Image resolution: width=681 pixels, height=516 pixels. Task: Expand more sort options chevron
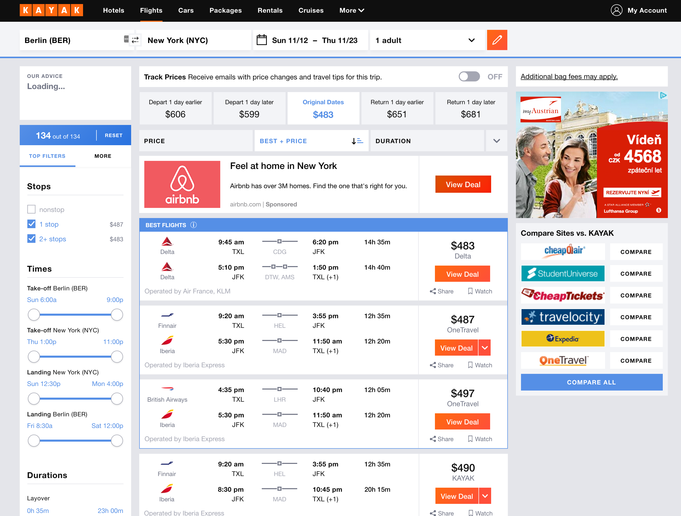496,141
